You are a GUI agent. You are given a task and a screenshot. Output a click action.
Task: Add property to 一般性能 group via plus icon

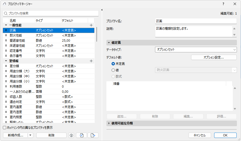point(91,25)
